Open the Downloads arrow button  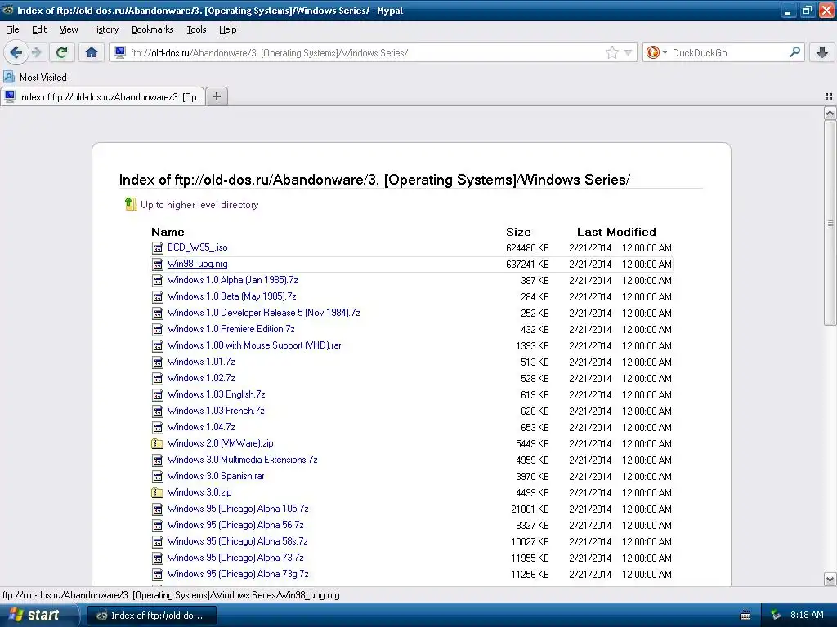click(822, 52)
